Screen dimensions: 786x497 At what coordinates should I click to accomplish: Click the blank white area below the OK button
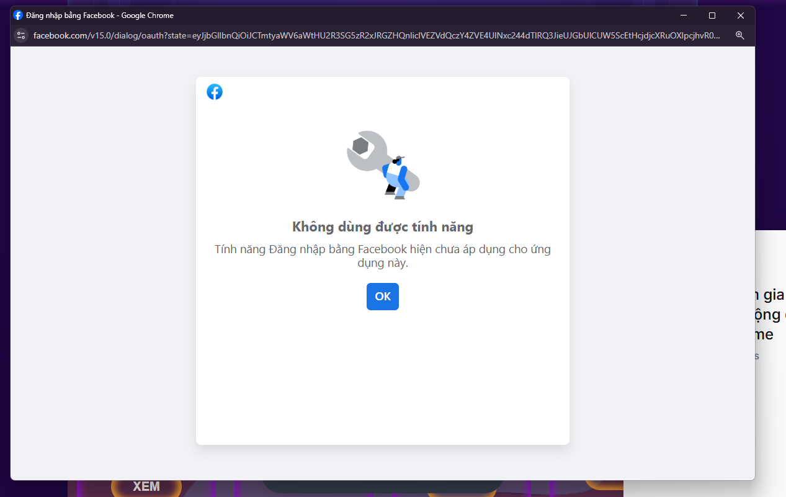[383, 378]
